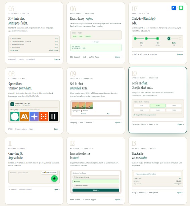The width and height of the screenshot is (190, 206).
Task: Click the green WhatsApp icon in card 07
Action: [x=181, y=8]
